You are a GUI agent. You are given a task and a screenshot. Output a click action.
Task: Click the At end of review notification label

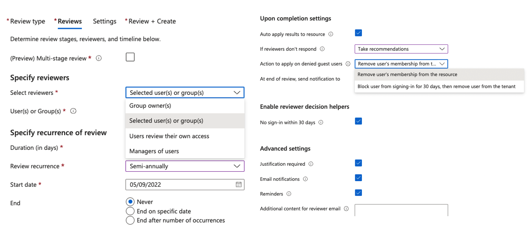300,79
